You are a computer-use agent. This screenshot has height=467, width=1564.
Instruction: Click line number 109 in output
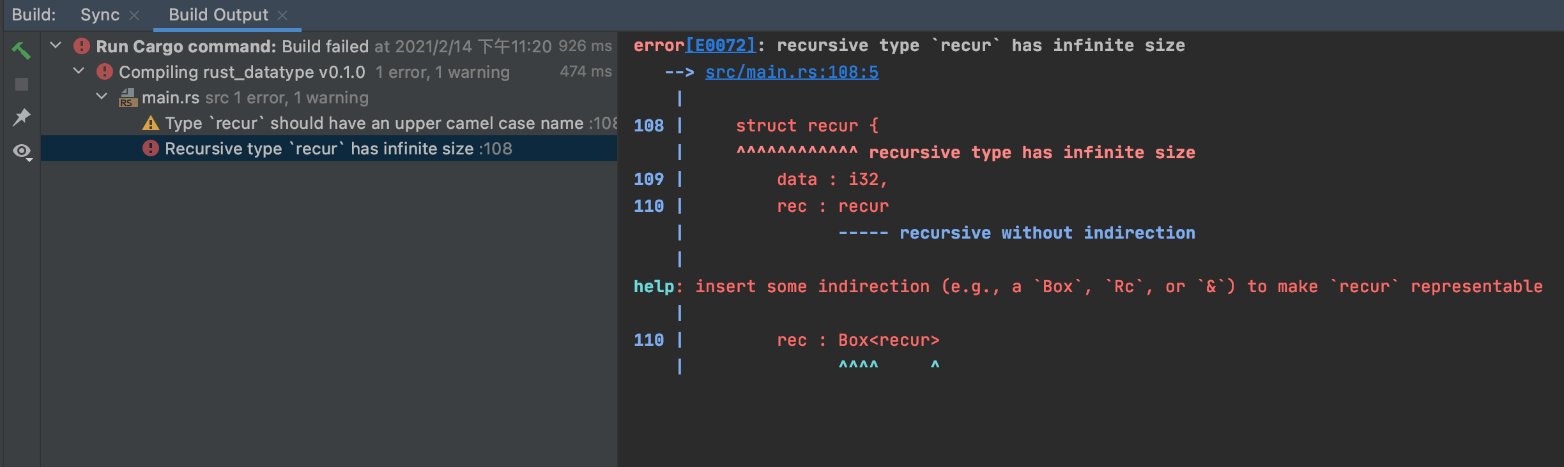(648, 179)
